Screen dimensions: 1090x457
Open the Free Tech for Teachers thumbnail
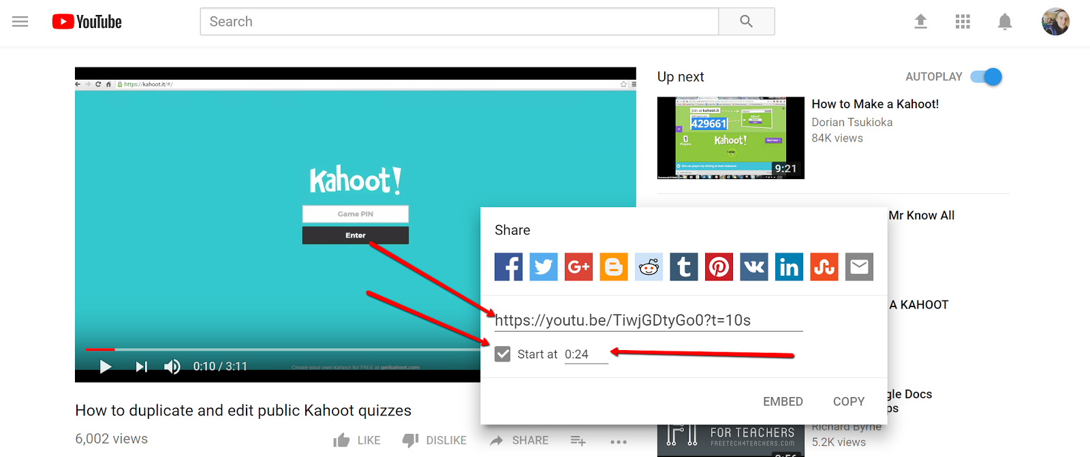tap(730, 440)
